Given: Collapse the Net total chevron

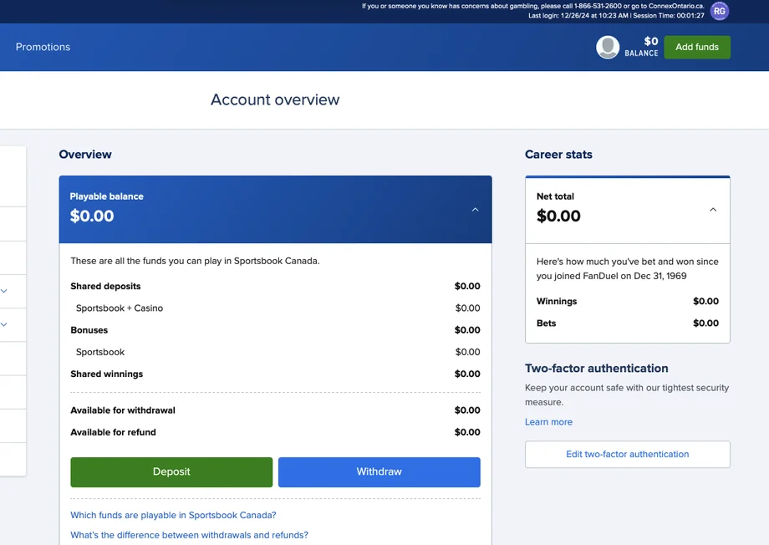Looking at the screenshot, I should pyautogui.click(x=713, y=210).
